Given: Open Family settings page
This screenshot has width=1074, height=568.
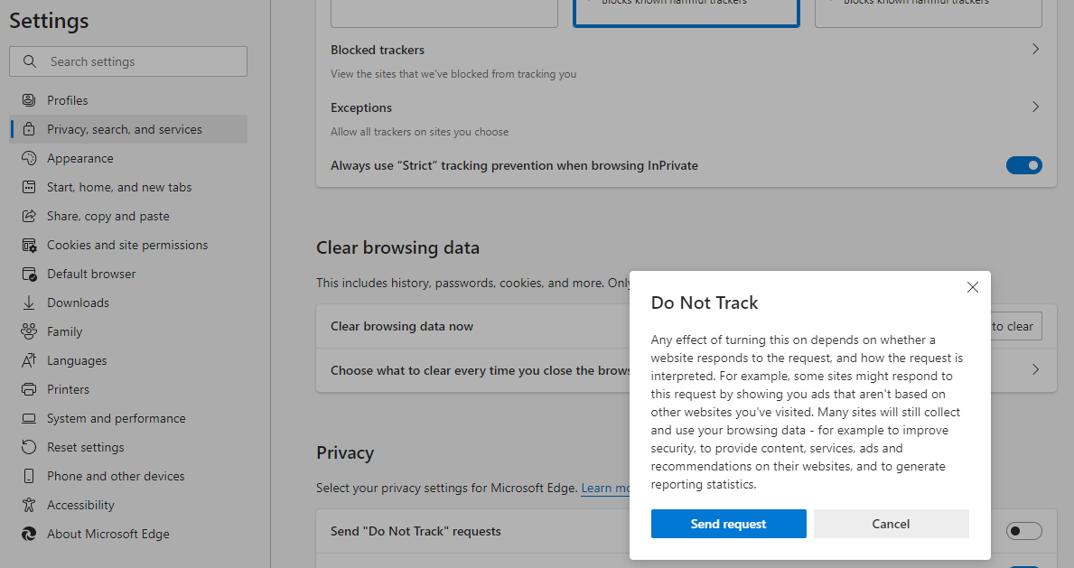Looking at the screenshot, I should pos(129,331).
